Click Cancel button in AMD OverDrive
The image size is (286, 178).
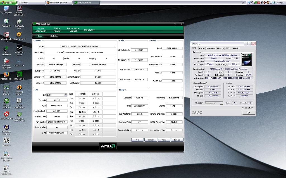[151, 140]
